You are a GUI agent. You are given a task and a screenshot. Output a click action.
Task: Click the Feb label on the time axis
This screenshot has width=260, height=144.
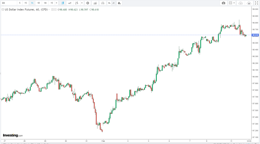[x=103, y=141]
